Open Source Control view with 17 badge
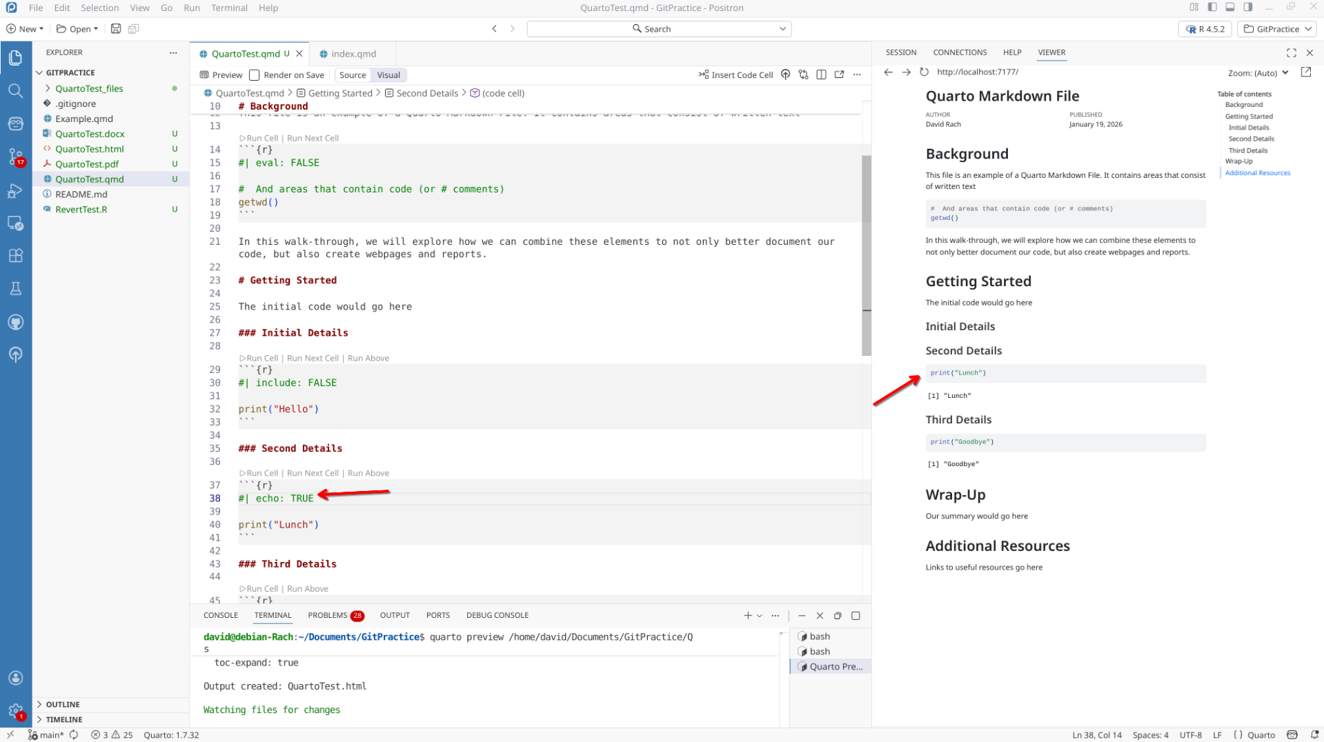Viewport: 1324px width, 742px height. (x=15, y=157)
